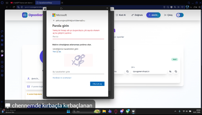The image size is (202, 115).
Task: Click the Parola password field
Action: (x=78, y=37)
